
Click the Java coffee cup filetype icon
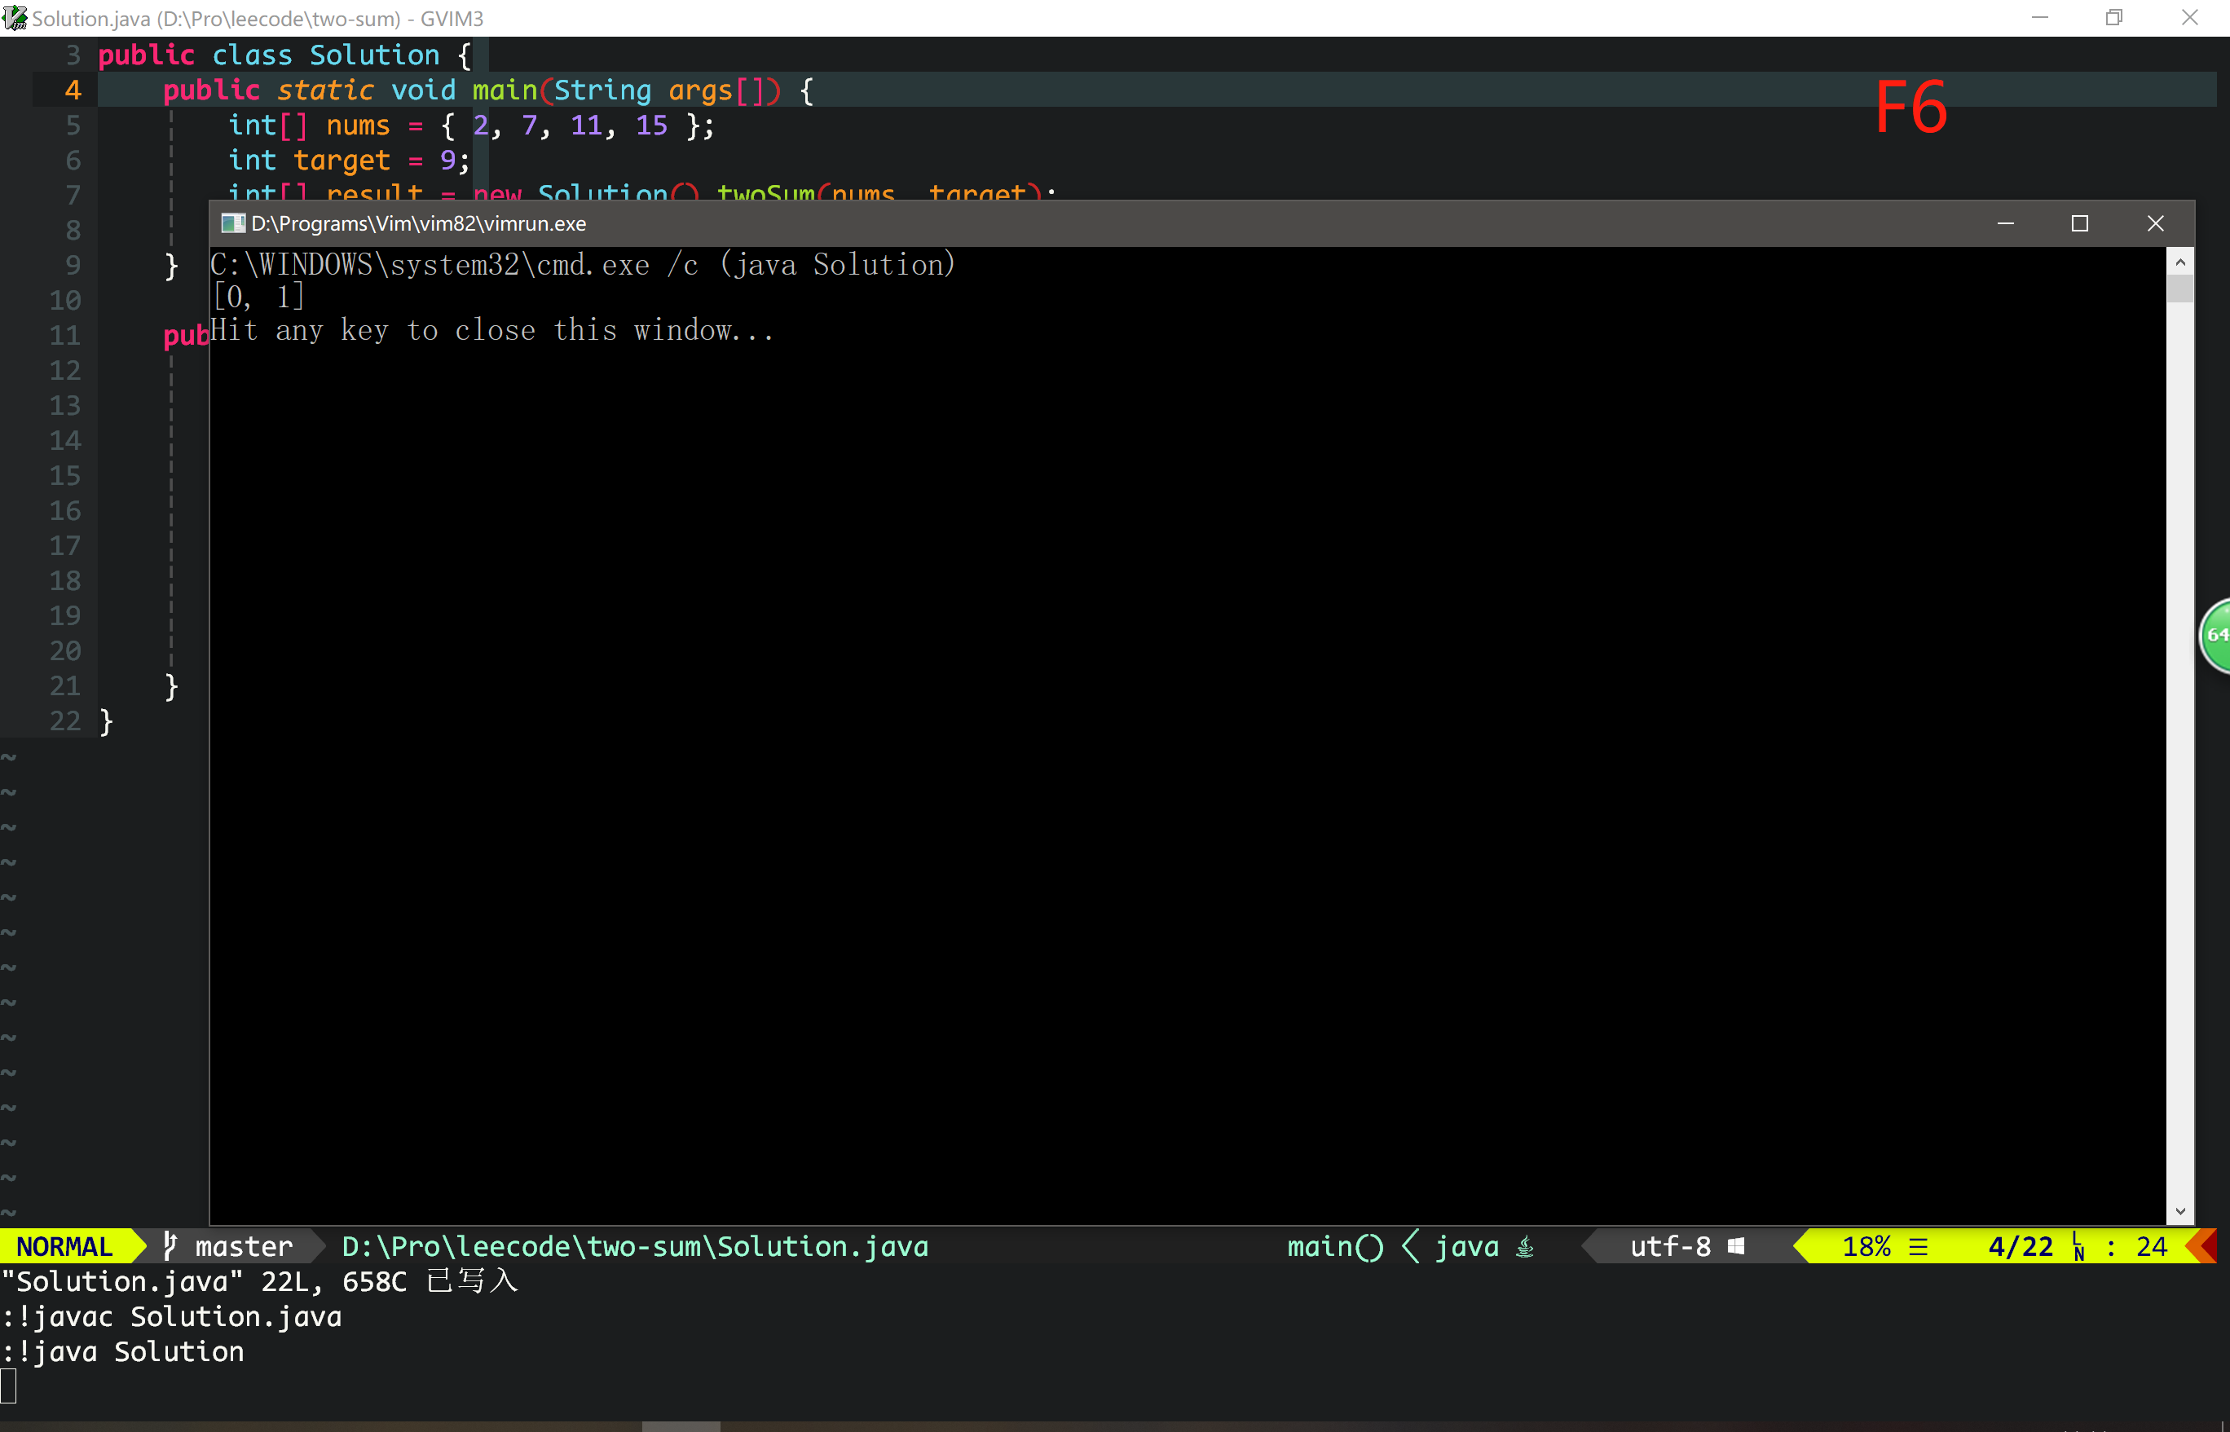pos(1525,1246)
